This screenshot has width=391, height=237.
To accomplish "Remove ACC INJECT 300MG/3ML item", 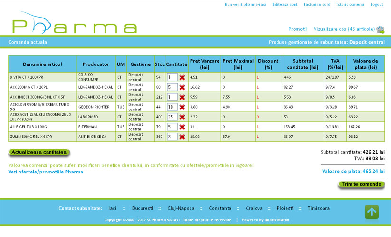I will pos(182,97).
